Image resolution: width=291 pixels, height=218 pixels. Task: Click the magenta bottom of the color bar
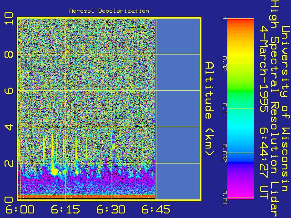click(x=241, y=193)
